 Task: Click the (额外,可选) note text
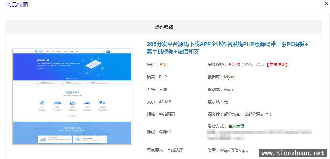(x=253, y=65)
